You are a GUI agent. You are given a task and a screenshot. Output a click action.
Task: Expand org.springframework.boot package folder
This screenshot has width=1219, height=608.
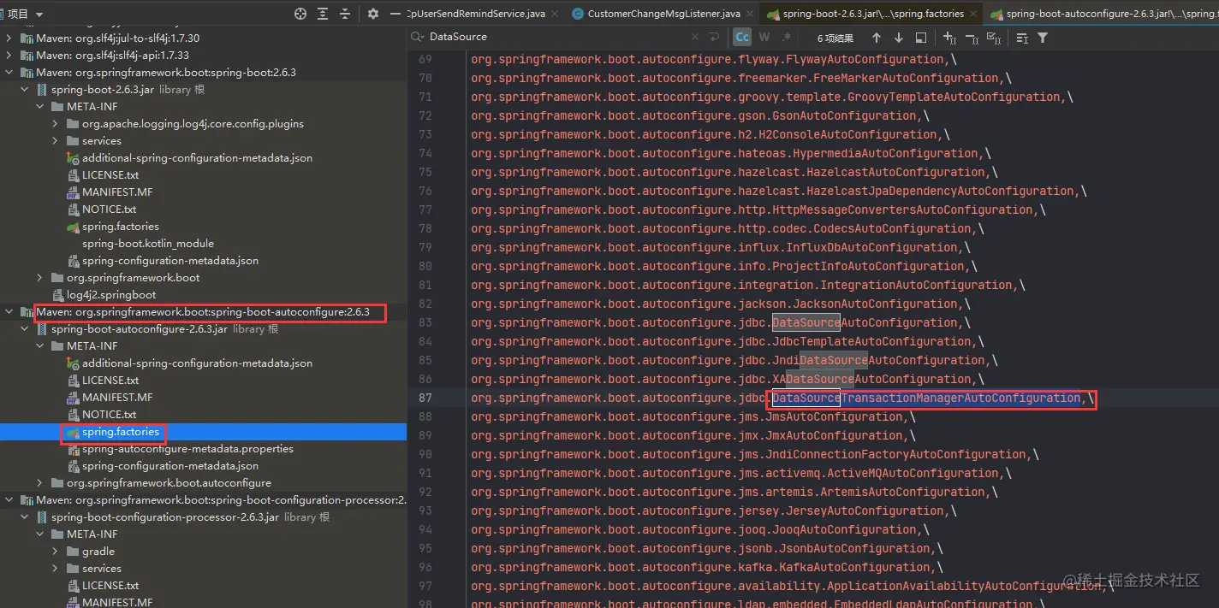[40, 278]
